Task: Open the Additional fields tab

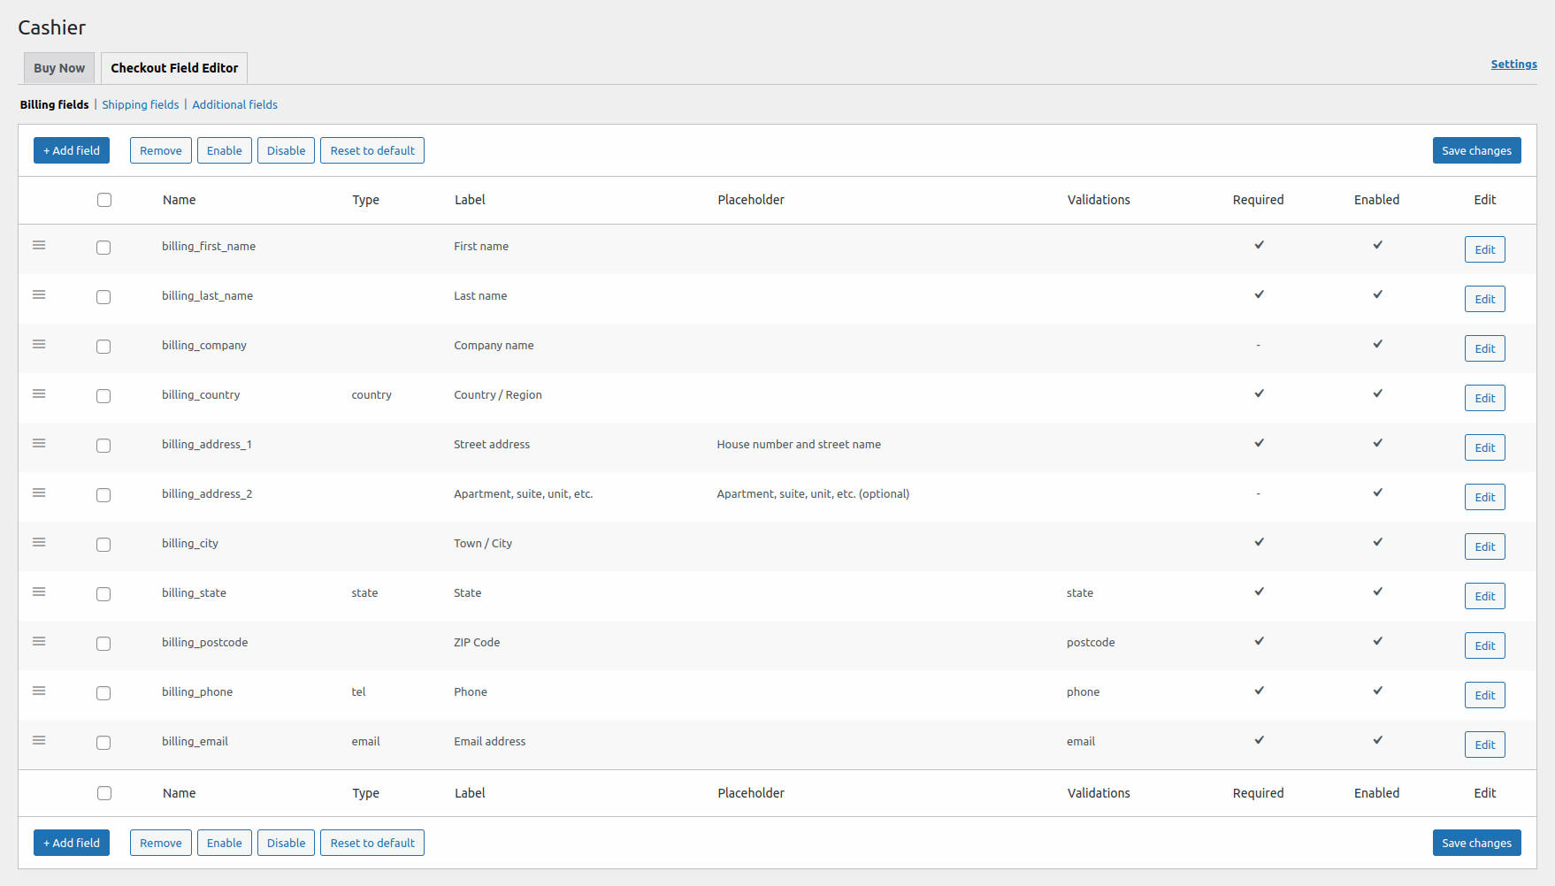Action: 234,104
